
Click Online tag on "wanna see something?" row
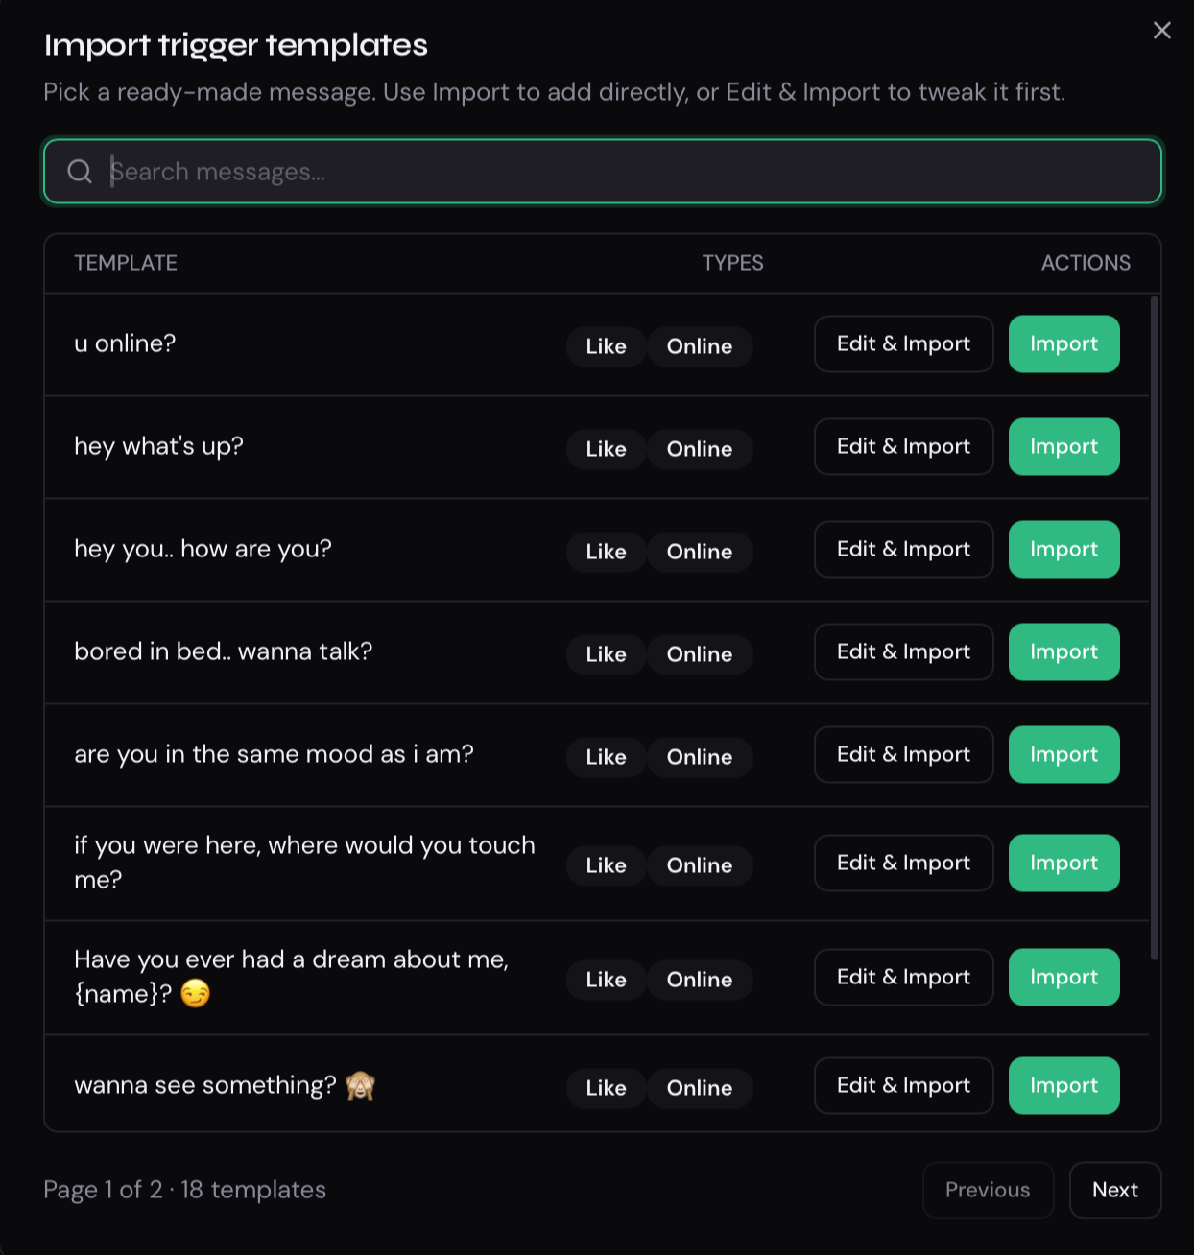(x=700, y=1088)
